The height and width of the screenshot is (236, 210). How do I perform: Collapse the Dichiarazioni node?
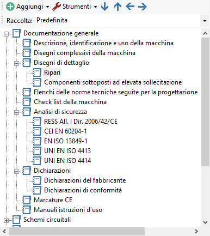[16, 171]
